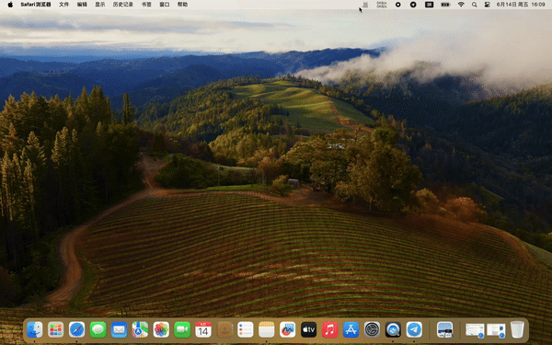Click the network speed monitor in the menu bar
Viewport: 552px width, 345px height.
(x=381, y=5)
